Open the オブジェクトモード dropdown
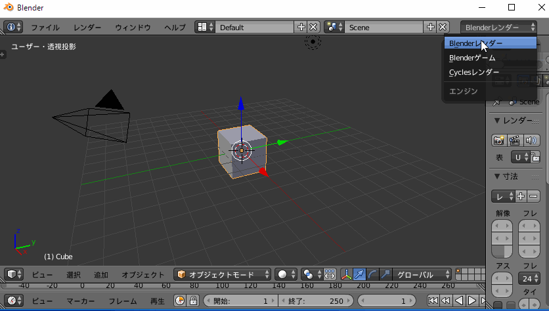 pyautogui.click(x=223, y=275)
